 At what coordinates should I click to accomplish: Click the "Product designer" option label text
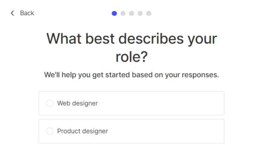point(82,131)
